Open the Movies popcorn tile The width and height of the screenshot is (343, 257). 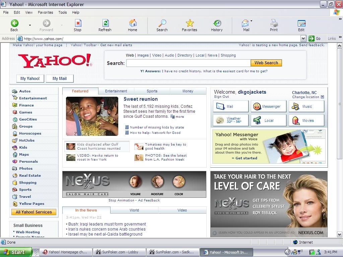pos(306,120)
